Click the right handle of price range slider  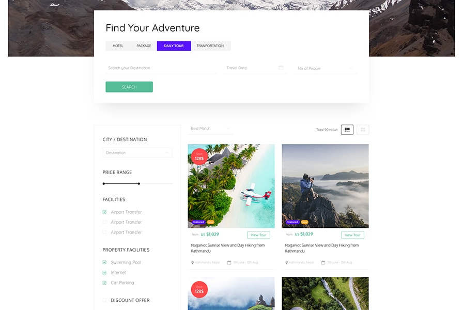[x=139, y=183]
